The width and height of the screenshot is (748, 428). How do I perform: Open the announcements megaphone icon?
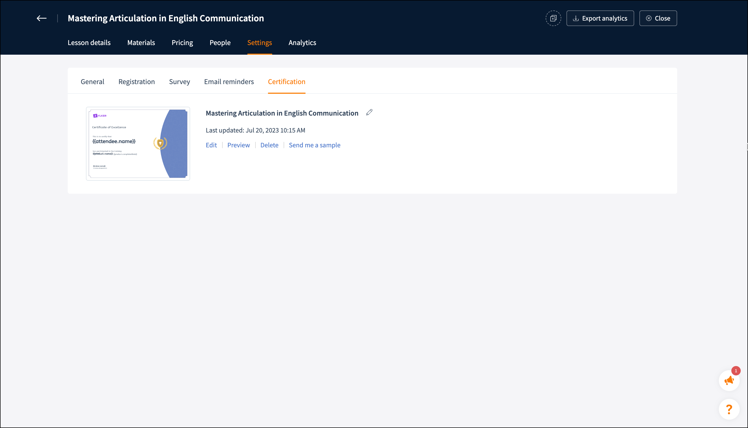(x=729, y=381)
